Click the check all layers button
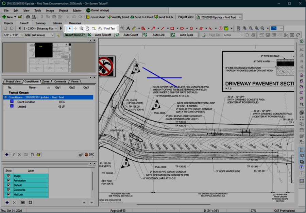Viewport: 306px width, 213px height. click(23, 202)
